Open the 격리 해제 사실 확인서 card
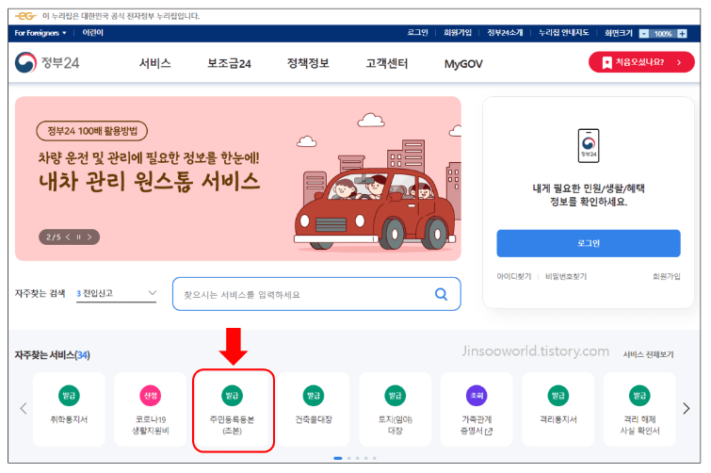Viewport: 711px width, 473px height. pyautogui.click(x=639, y=410)
